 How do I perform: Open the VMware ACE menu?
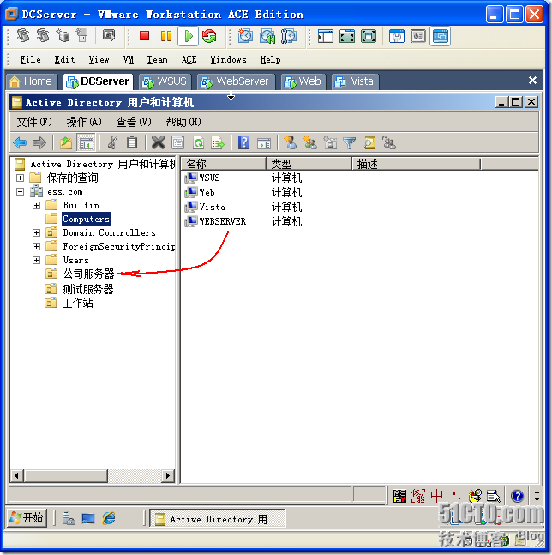click(189, 59)
